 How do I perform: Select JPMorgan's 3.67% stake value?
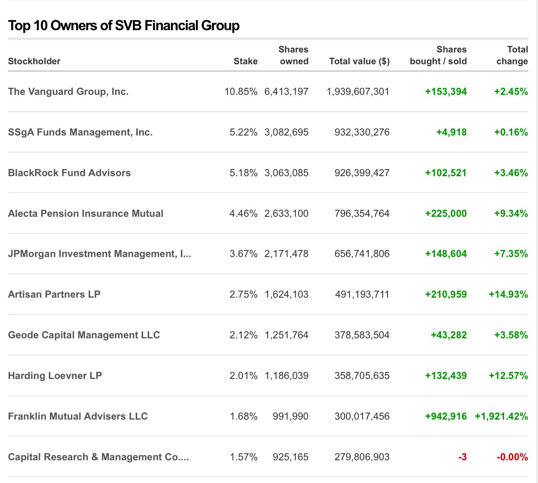(244, 254)
